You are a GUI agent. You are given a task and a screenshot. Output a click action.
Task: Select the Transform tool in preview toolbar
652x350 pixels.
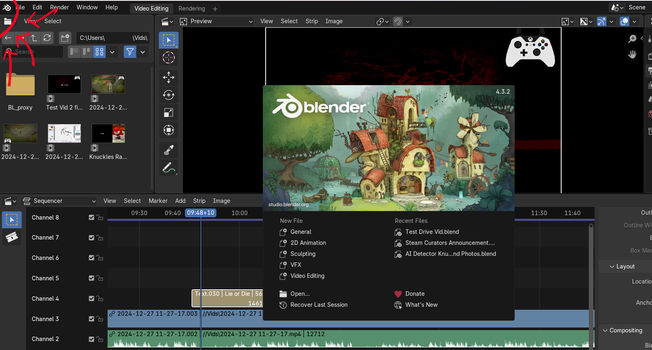[x=169, y=130]
